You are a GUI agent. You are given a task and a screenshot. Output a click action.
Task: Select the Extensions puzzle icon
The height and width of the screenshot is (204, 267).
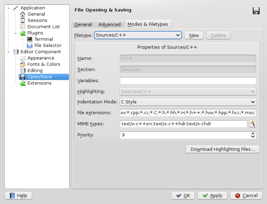(x=23, y=83)
